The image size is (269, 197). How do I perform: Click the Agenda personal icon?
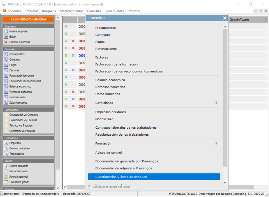[6, 177]
